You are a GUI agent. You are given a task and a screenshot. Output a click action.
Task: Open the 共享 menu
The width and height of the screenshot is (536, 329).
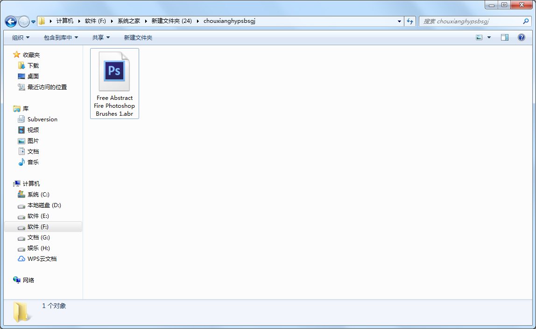click(x=101, y=38)
